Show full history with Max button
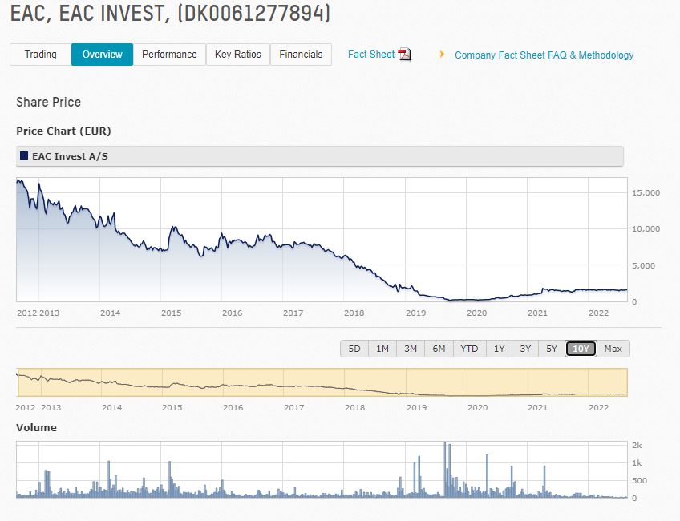680x521 pixels. [x=613, y=349]
